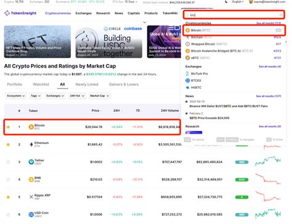292x224 pixels.
Task: Switch to the Newly Listed tab
Action: (87, 84)
